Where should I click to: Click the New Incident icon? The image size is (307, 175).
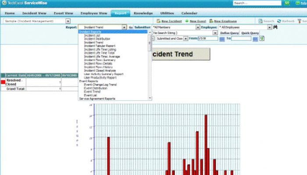(158, 21)
